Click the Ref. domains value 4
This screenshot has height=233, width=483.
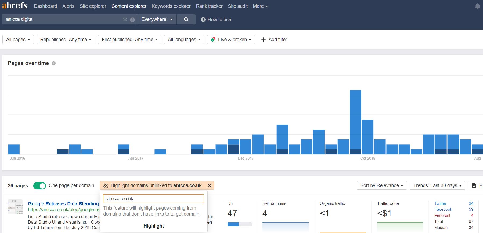click(265, 213)
